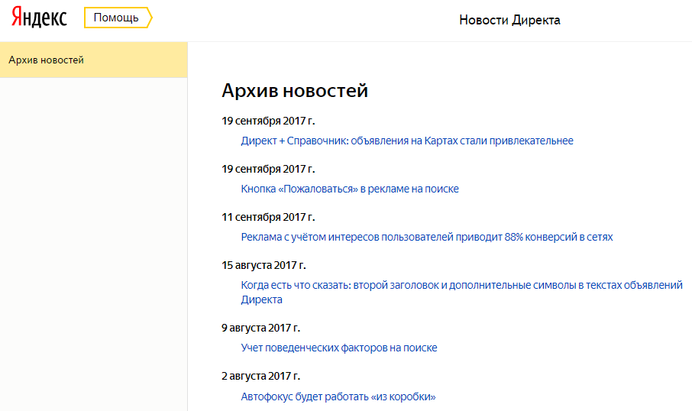Click the Архив новостей page heading

point(295,90)
